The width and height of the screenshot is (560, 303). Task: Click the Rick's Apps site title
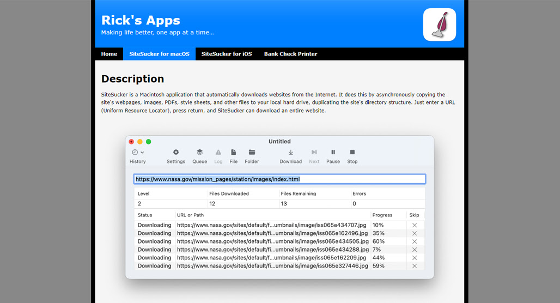[141, 20]
